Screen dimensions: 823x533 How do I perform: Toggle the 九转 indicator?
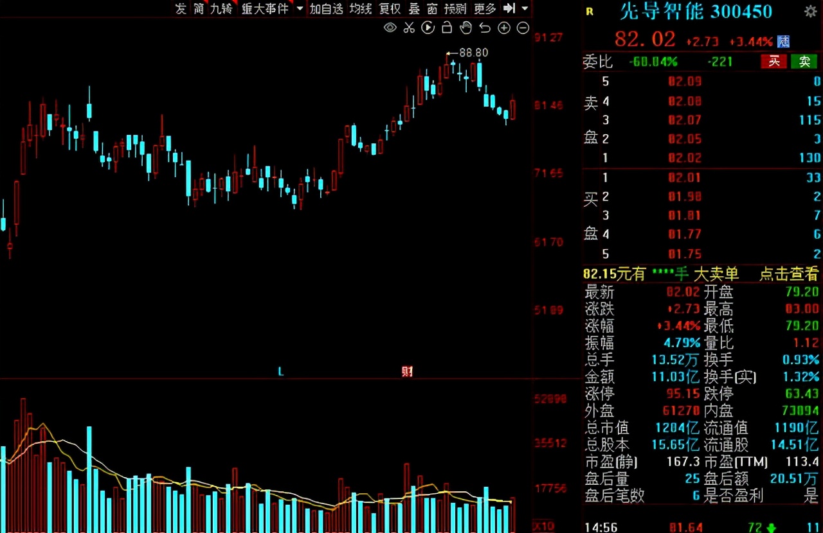(221, 8)
